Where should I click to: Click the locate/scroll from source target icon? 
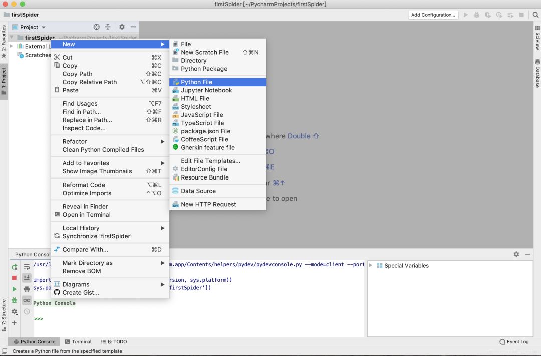[x=97, y=27]
